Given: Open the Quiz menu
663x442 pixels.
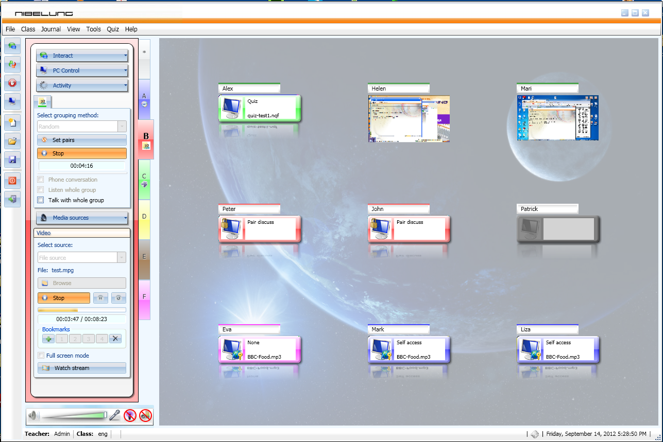Looking at the screenshot, I should (x=112, y=29).
